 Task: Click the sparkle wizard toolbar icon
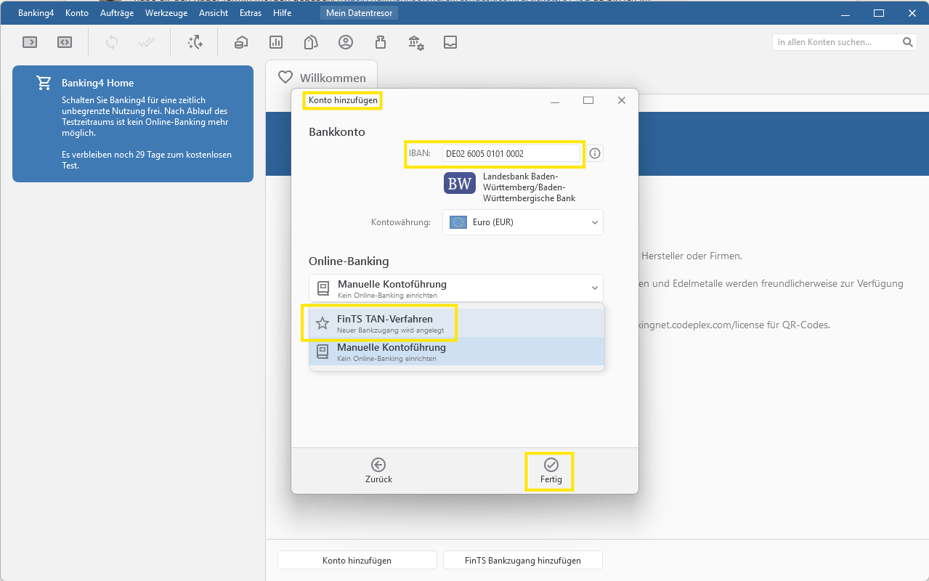[195, 42]
